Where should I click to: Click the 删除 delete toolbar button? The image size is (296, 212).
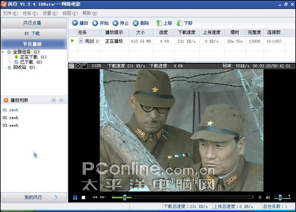coord(141,23)
